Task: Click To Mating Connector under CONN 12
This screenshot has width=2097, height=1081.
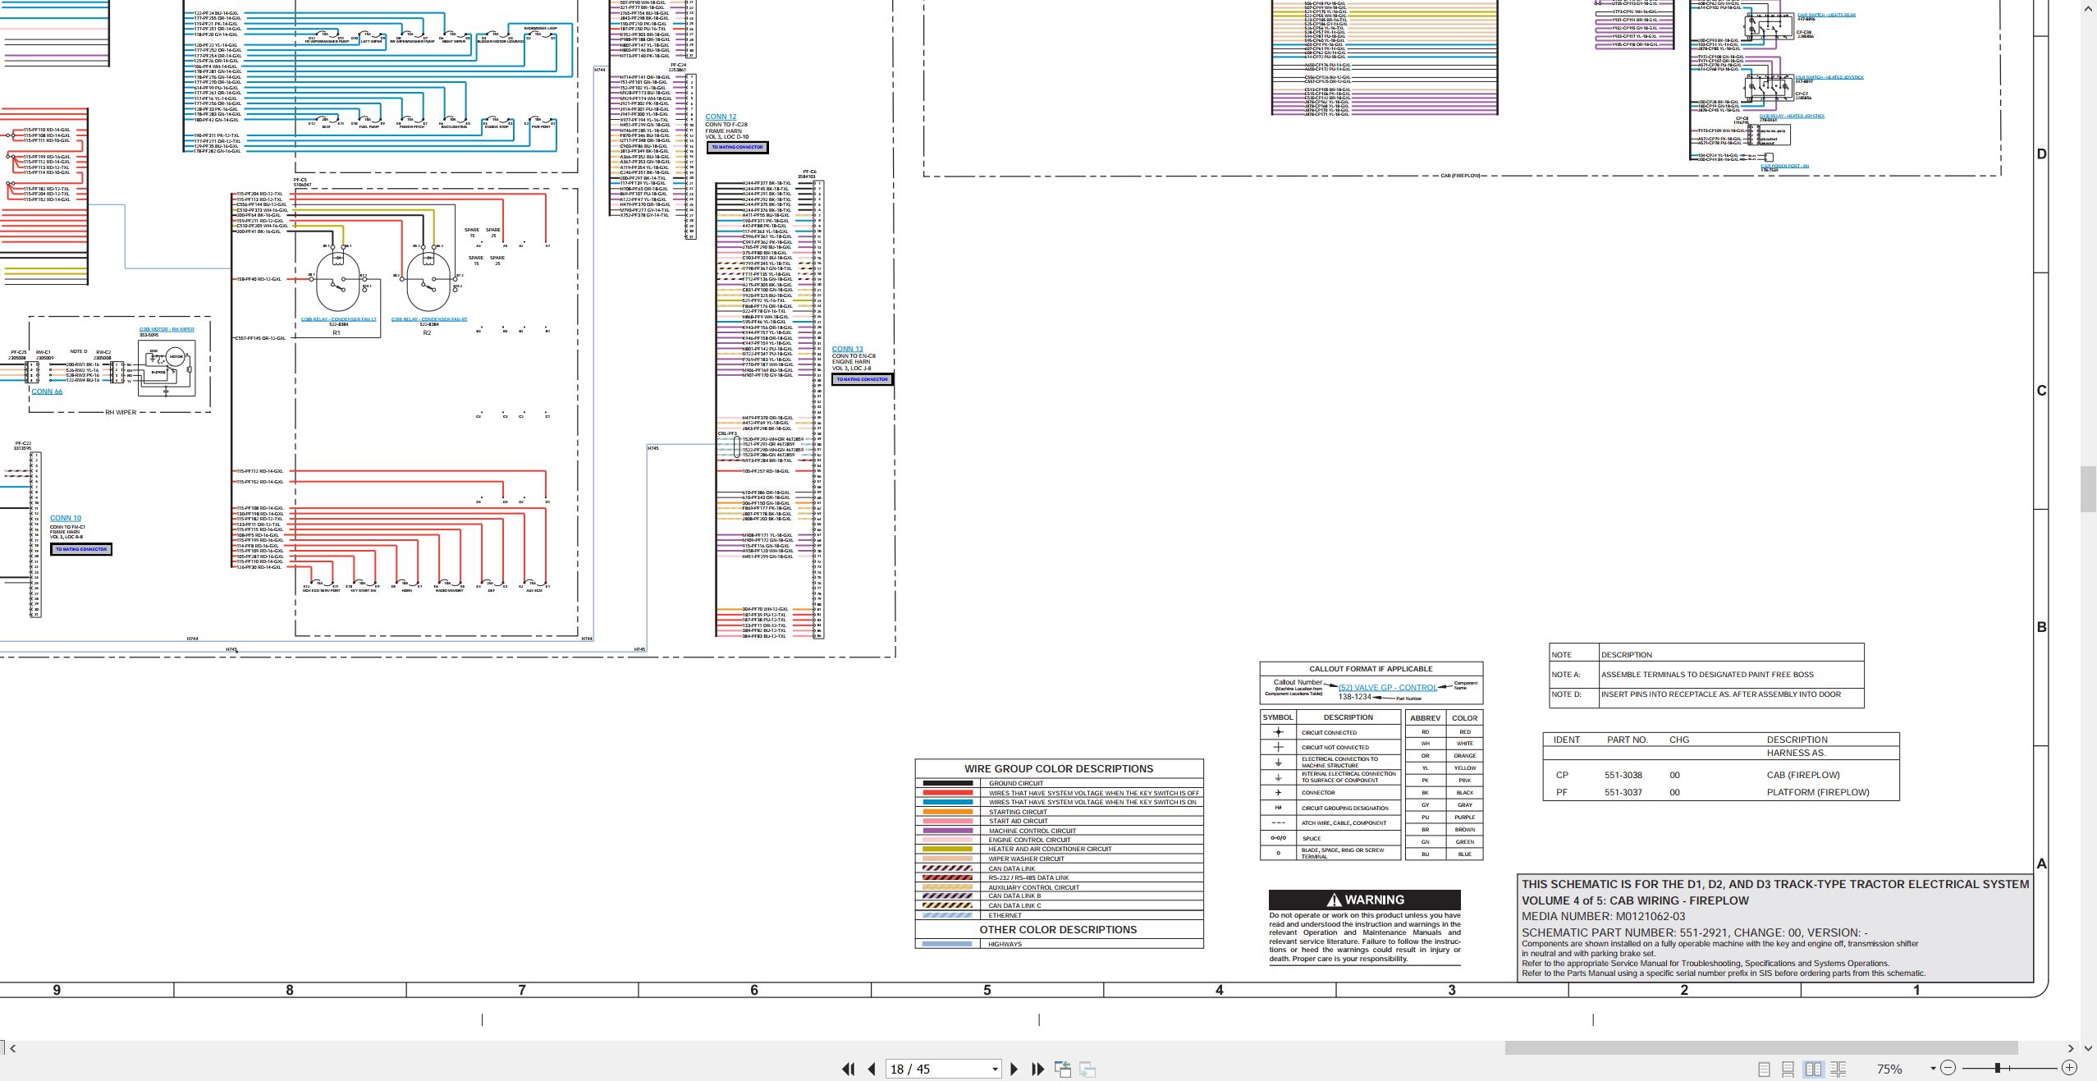Action: 737,148
